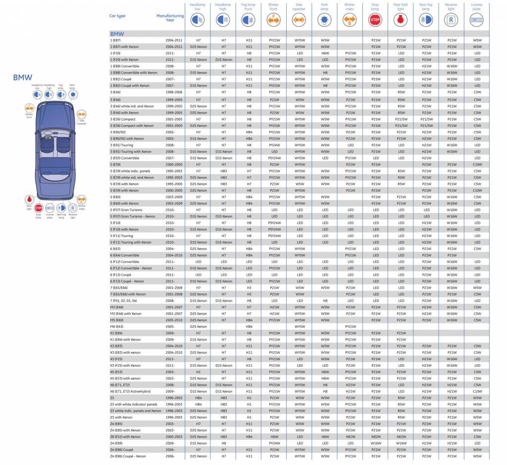
Task: Click the Headlamp low icon in the table header
Action: pos(197,20)
